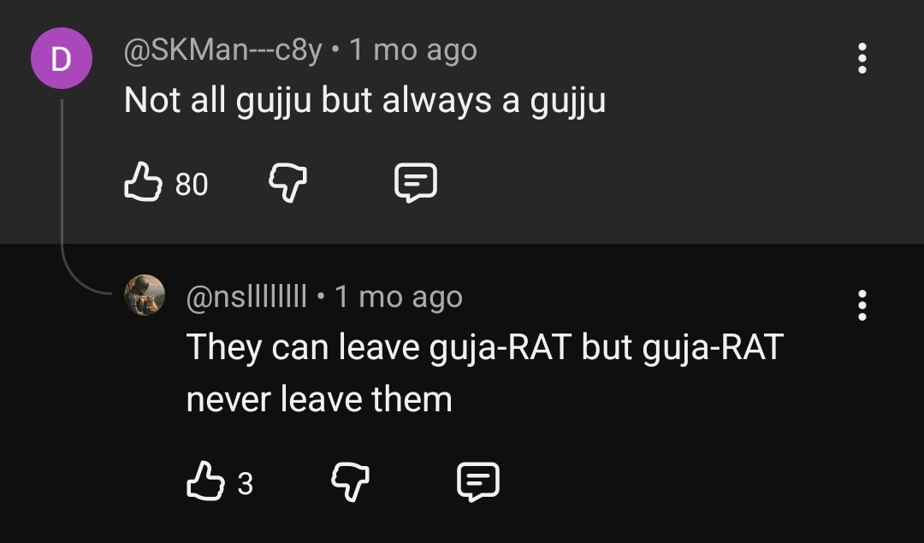Visit the @nsllllllll channel link
924x543 pixels.
tap(246, 297)
